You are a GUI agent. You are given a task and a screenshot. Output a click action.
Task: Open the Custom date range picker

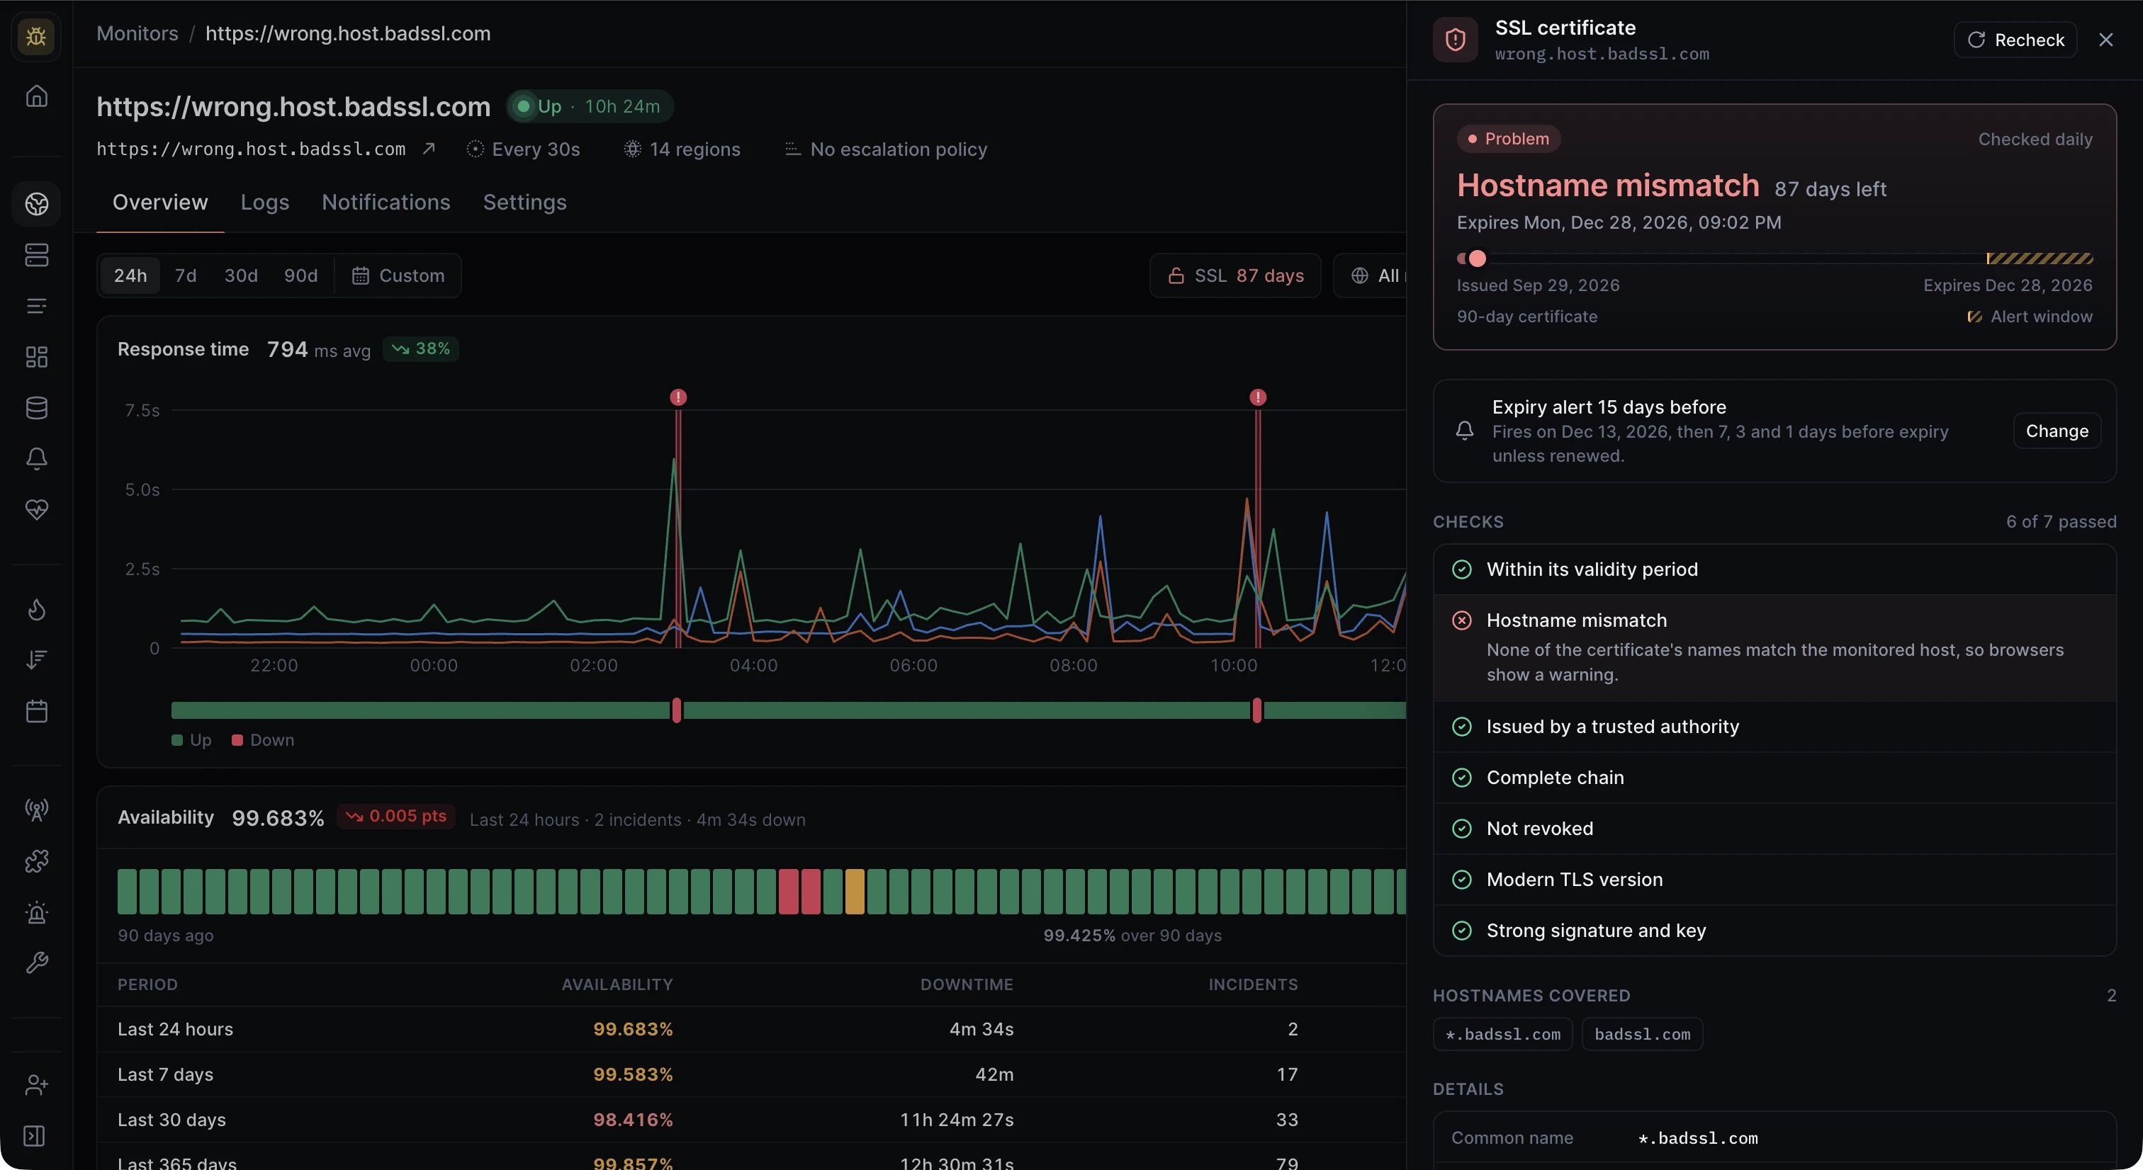[398, 276]
